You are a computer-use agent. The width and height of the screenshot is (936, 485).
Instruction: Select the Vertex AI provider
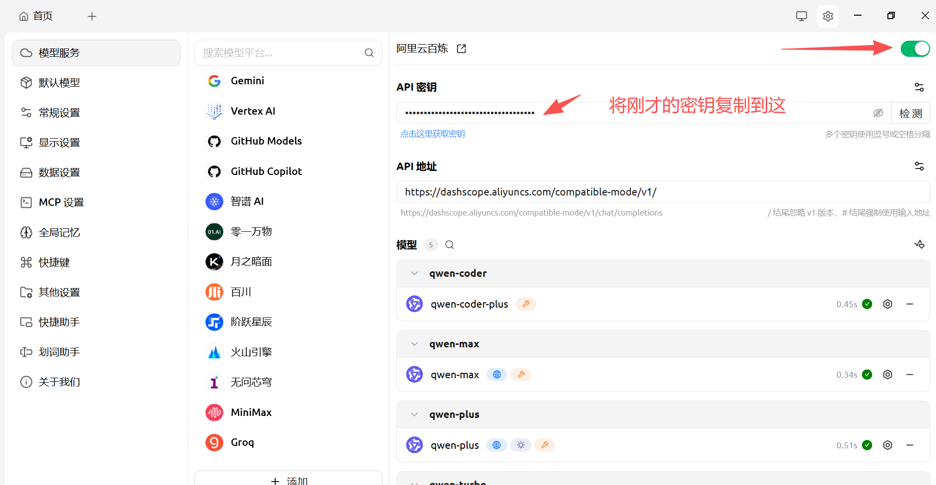tap(288, 111)
